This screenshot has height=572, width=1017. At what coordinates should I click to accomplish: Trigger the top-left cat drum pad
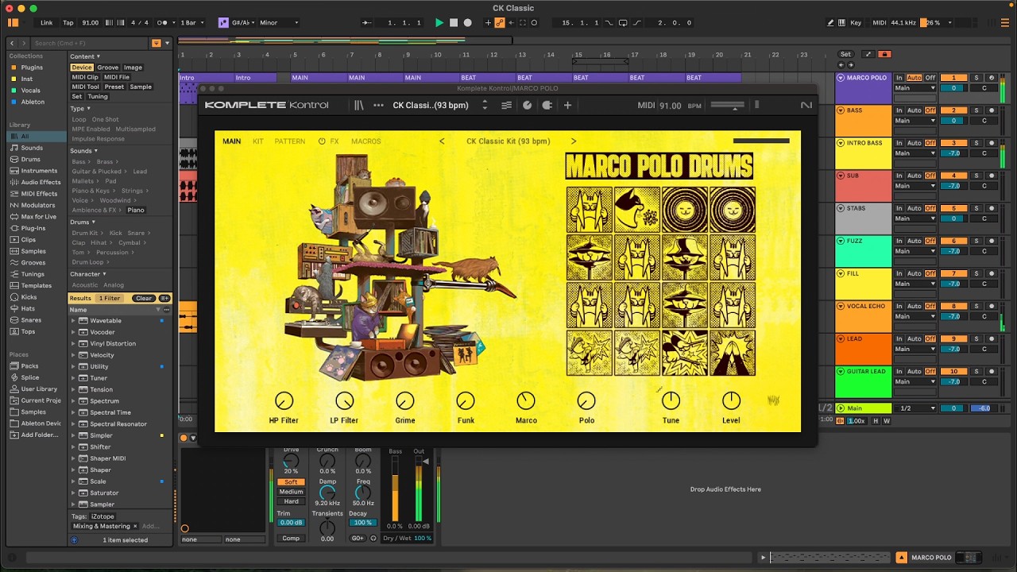coord(590,210)
